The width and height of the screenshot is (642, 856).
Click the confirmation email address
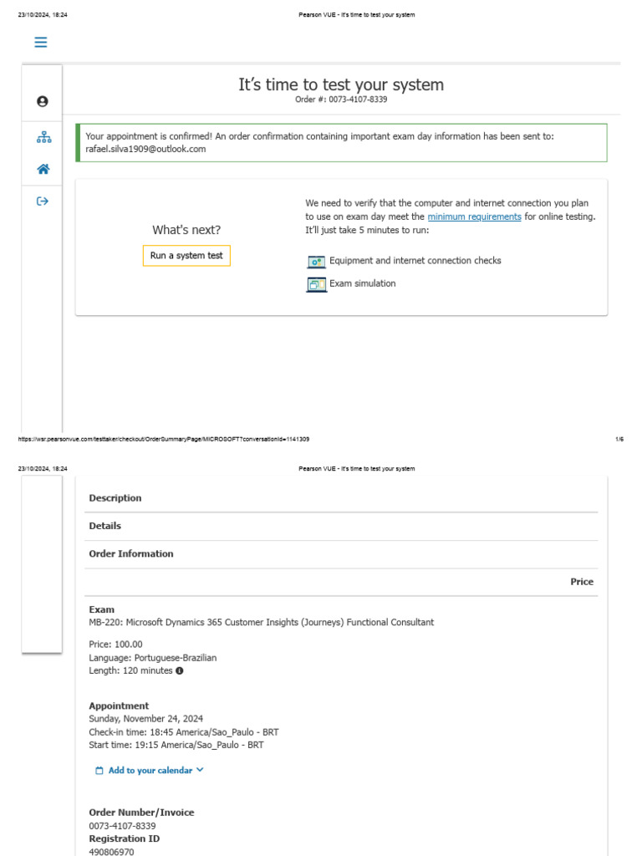coord(145,149)
